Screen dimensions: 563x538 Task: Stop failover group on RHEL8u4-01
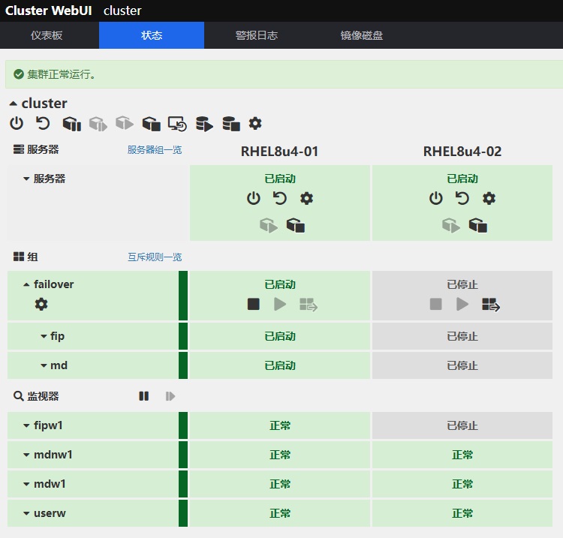(254, 304)
